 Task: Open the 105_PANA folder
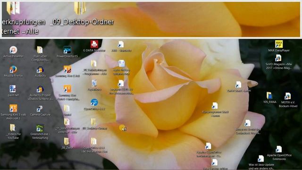[x=269, y=96]
